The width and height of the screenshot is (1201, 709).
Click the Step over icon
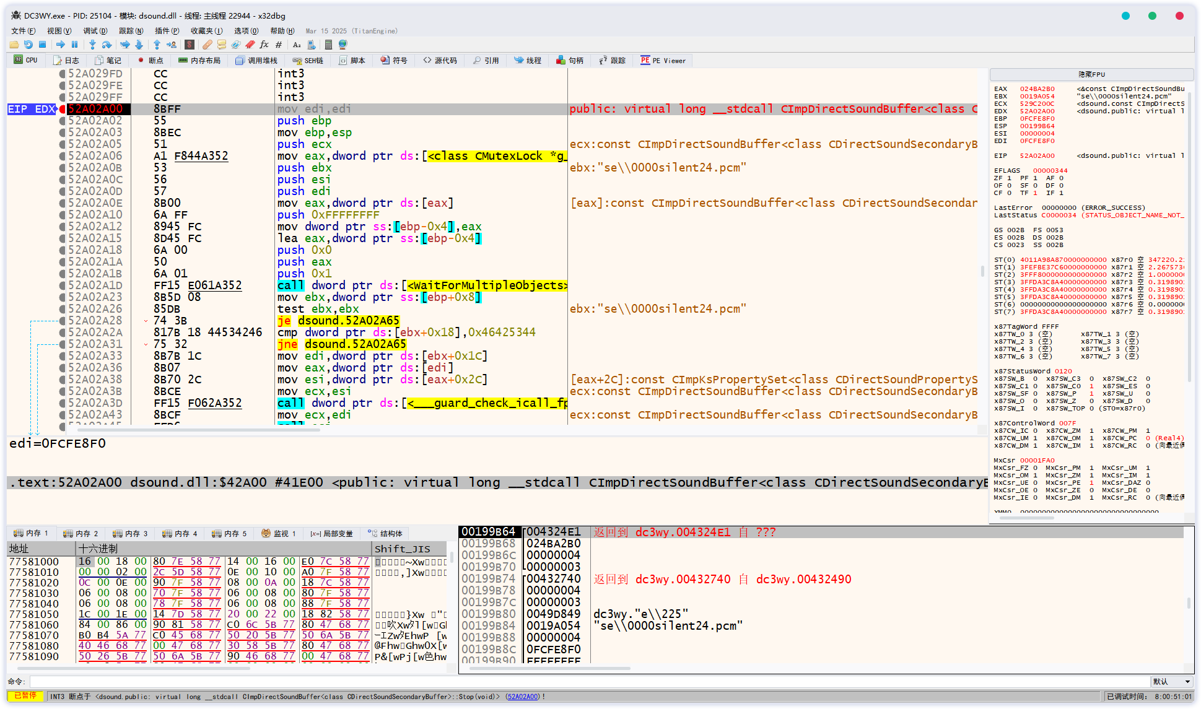tap(107, 45)
